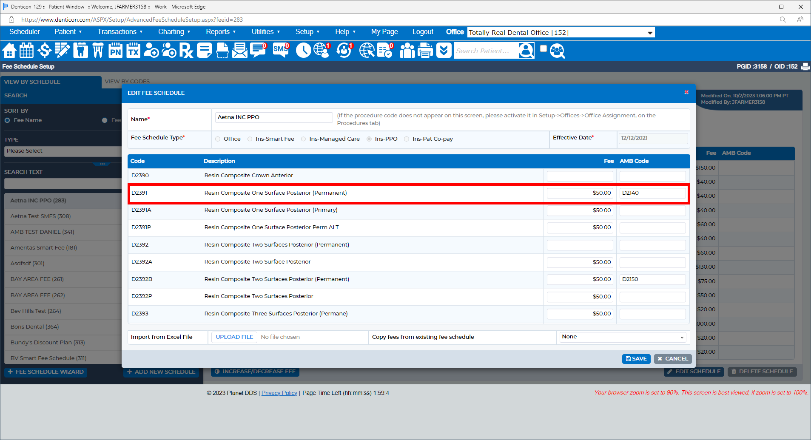Select the Ins-Managed Care radio button
Screen dimensions: 811x440
pos(303,139)
